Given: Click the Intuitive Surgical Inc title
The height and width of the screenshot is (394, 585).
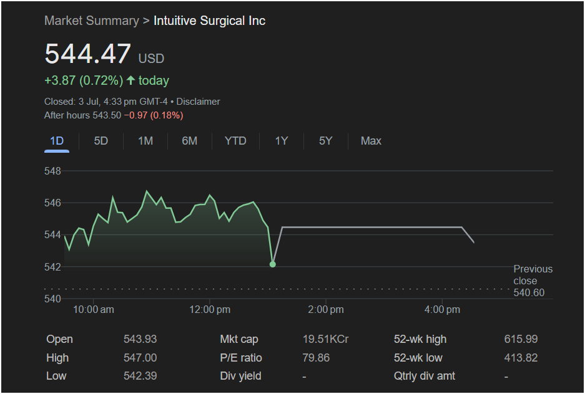Looking at the screenshot, I should coord(209,21).
